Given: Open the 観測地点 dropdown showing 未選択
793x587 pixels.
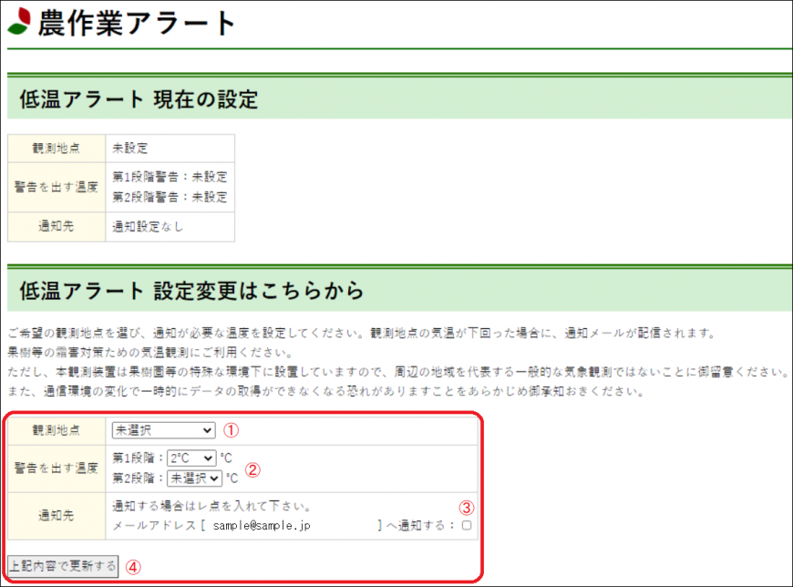Looking at the screenshot, I should point(163,429).
